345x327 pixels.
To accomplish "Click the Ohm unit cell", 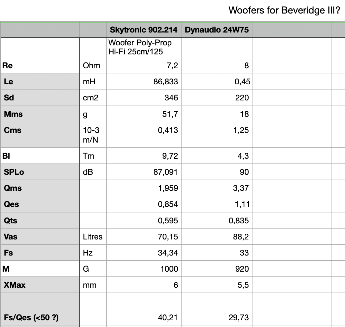I will 93,65.
